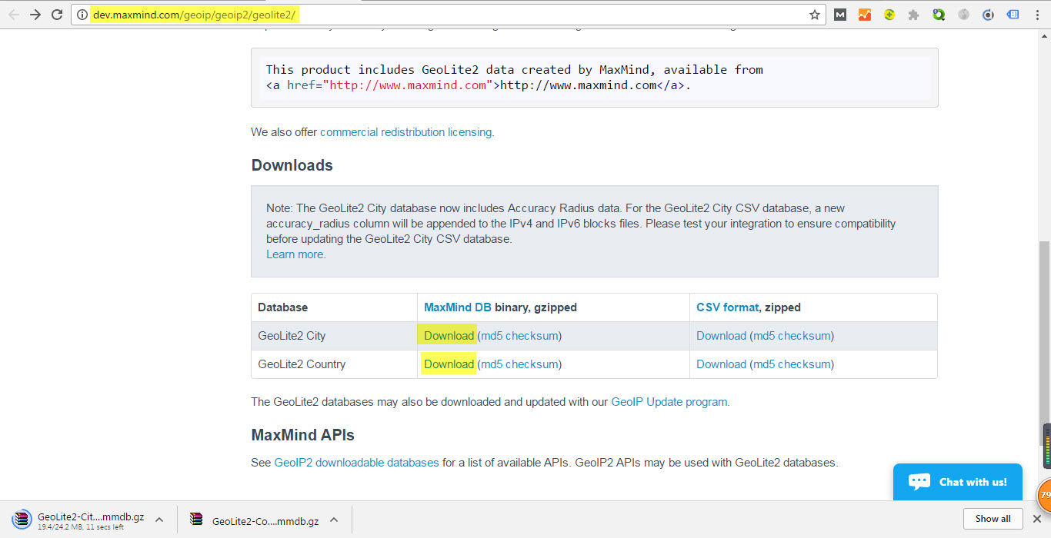Click the attribution code snippet box
This screenshot has width=1051, height=538.
pos(594,78)
